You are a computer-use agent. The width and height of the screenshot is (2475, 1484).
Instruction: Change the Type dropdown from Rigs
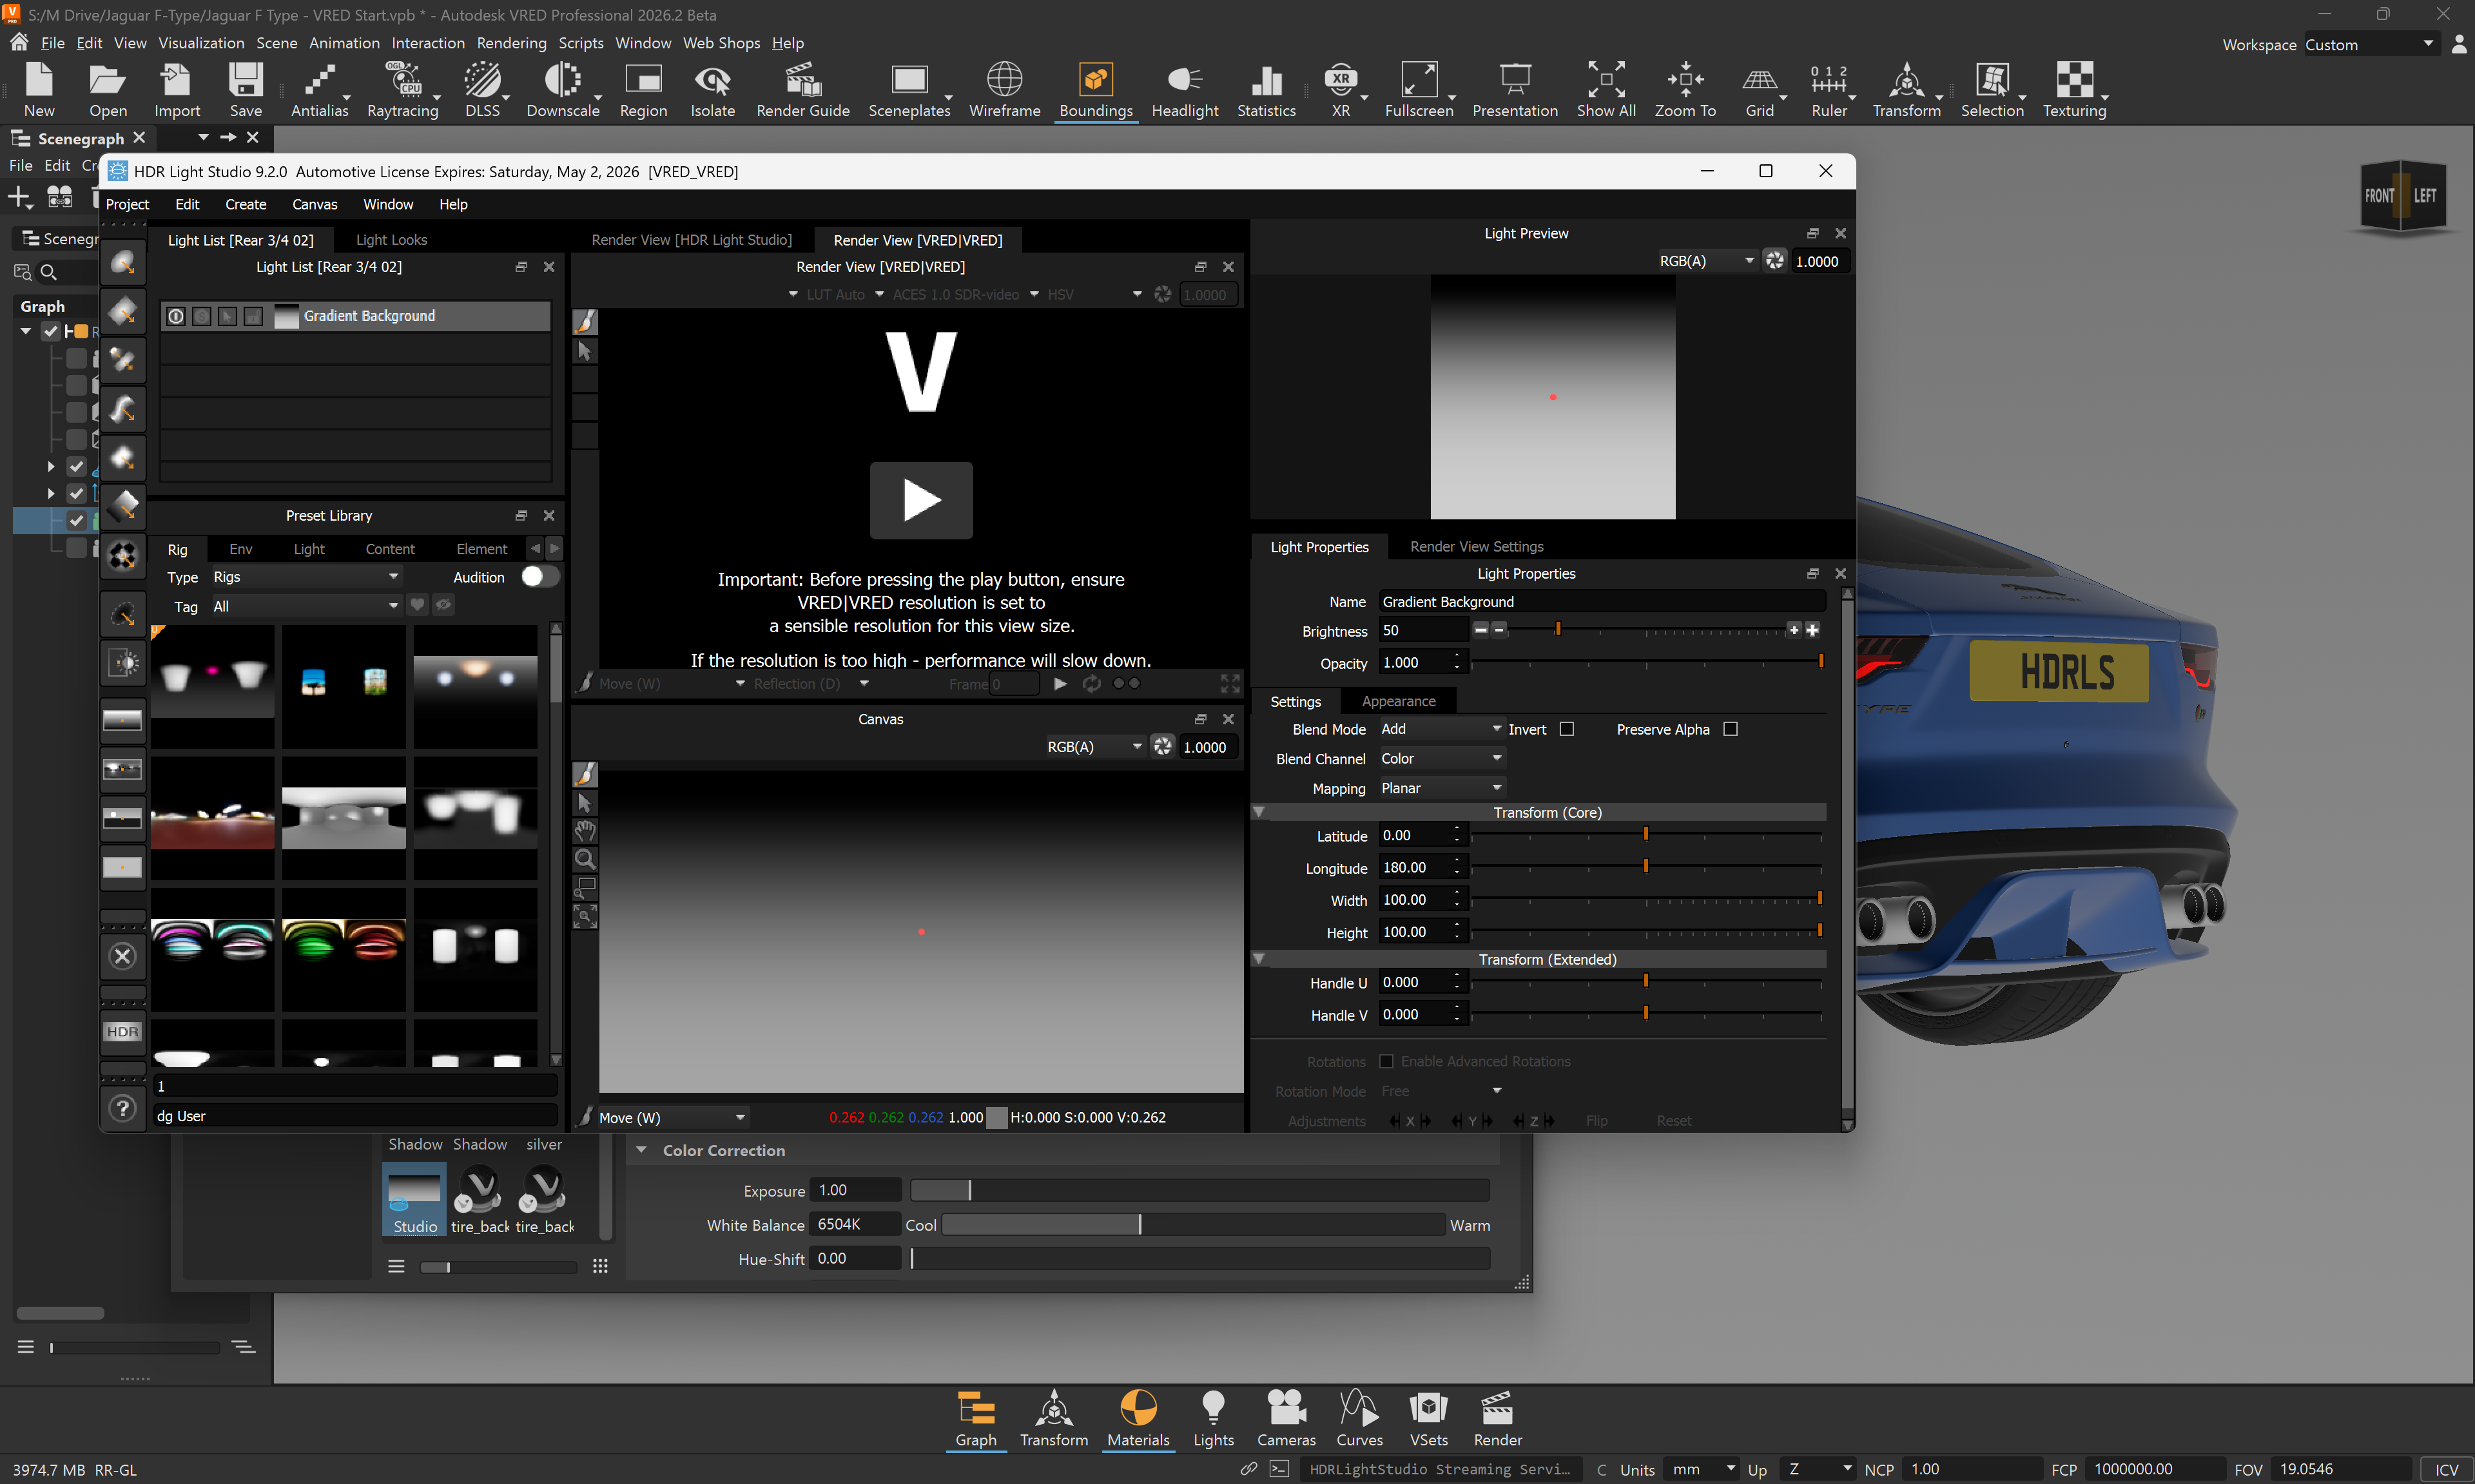click(x=305, y=577)
